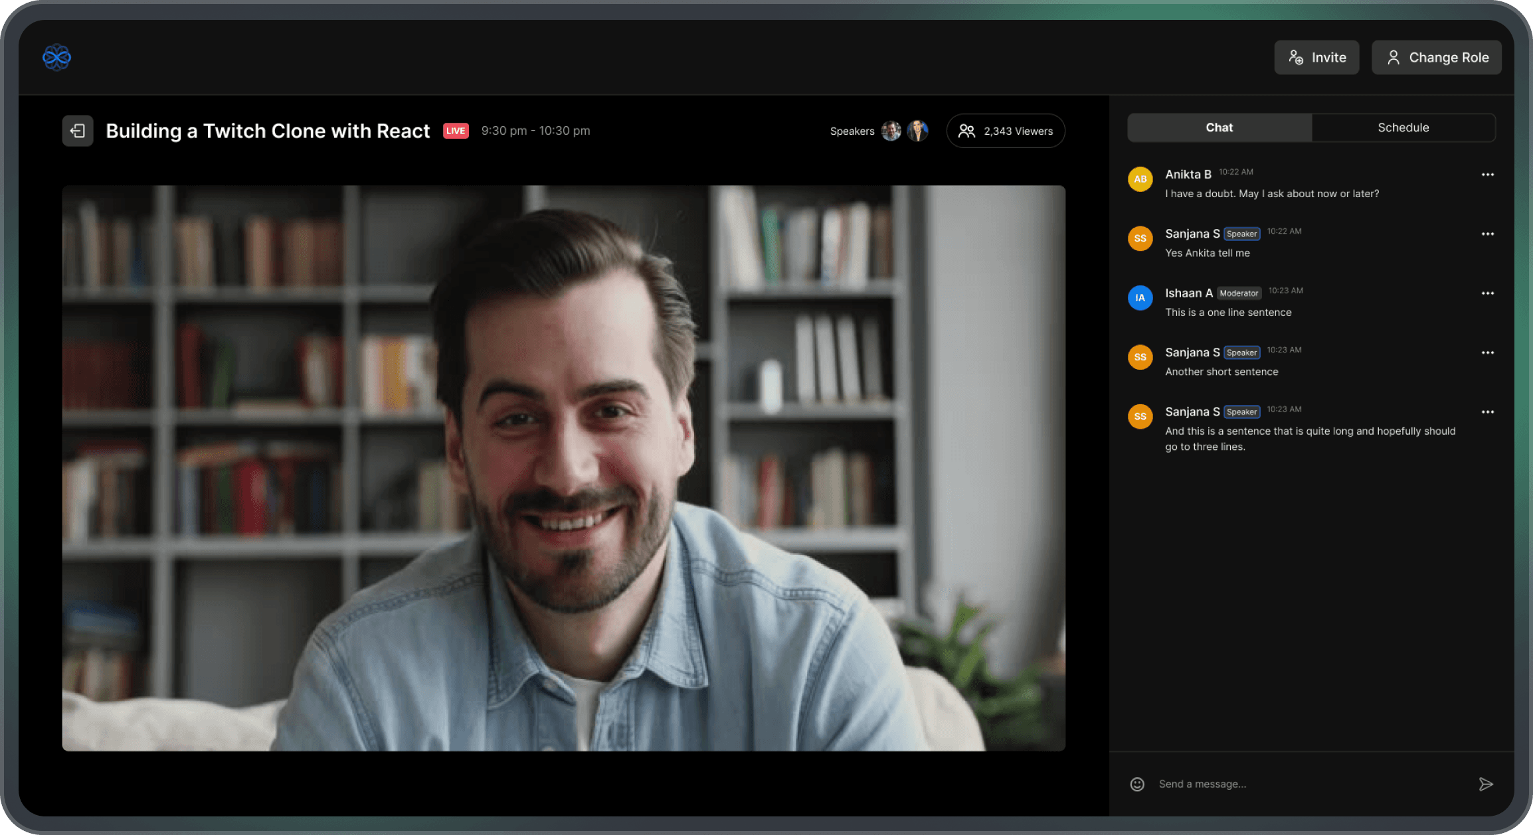Switch to the Schedule tab
1533x835 pixels.
pyautogui.click(x=1403, y=127)
